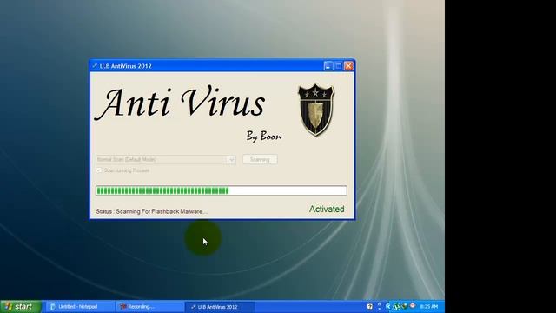The image size is (556, 313).
Task: Switch to Untitled - Notepad in taskbar
Action: 79,307
